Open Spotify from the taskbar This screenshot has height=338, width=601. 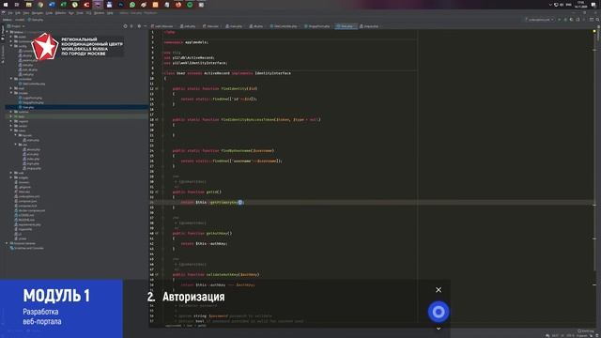(190, 5)
